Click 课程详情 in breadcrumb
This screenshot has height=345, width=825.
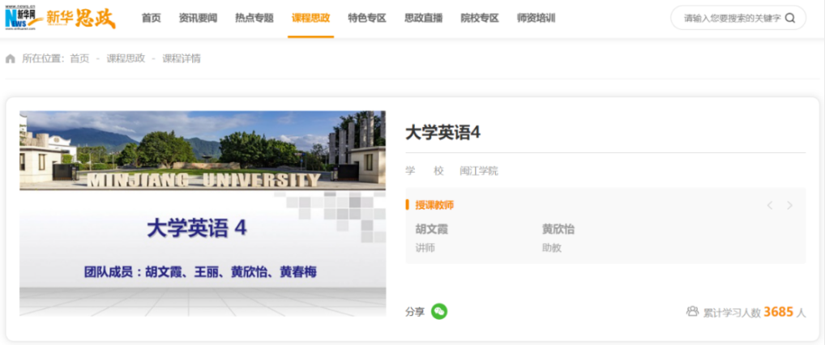pos(182,59)
